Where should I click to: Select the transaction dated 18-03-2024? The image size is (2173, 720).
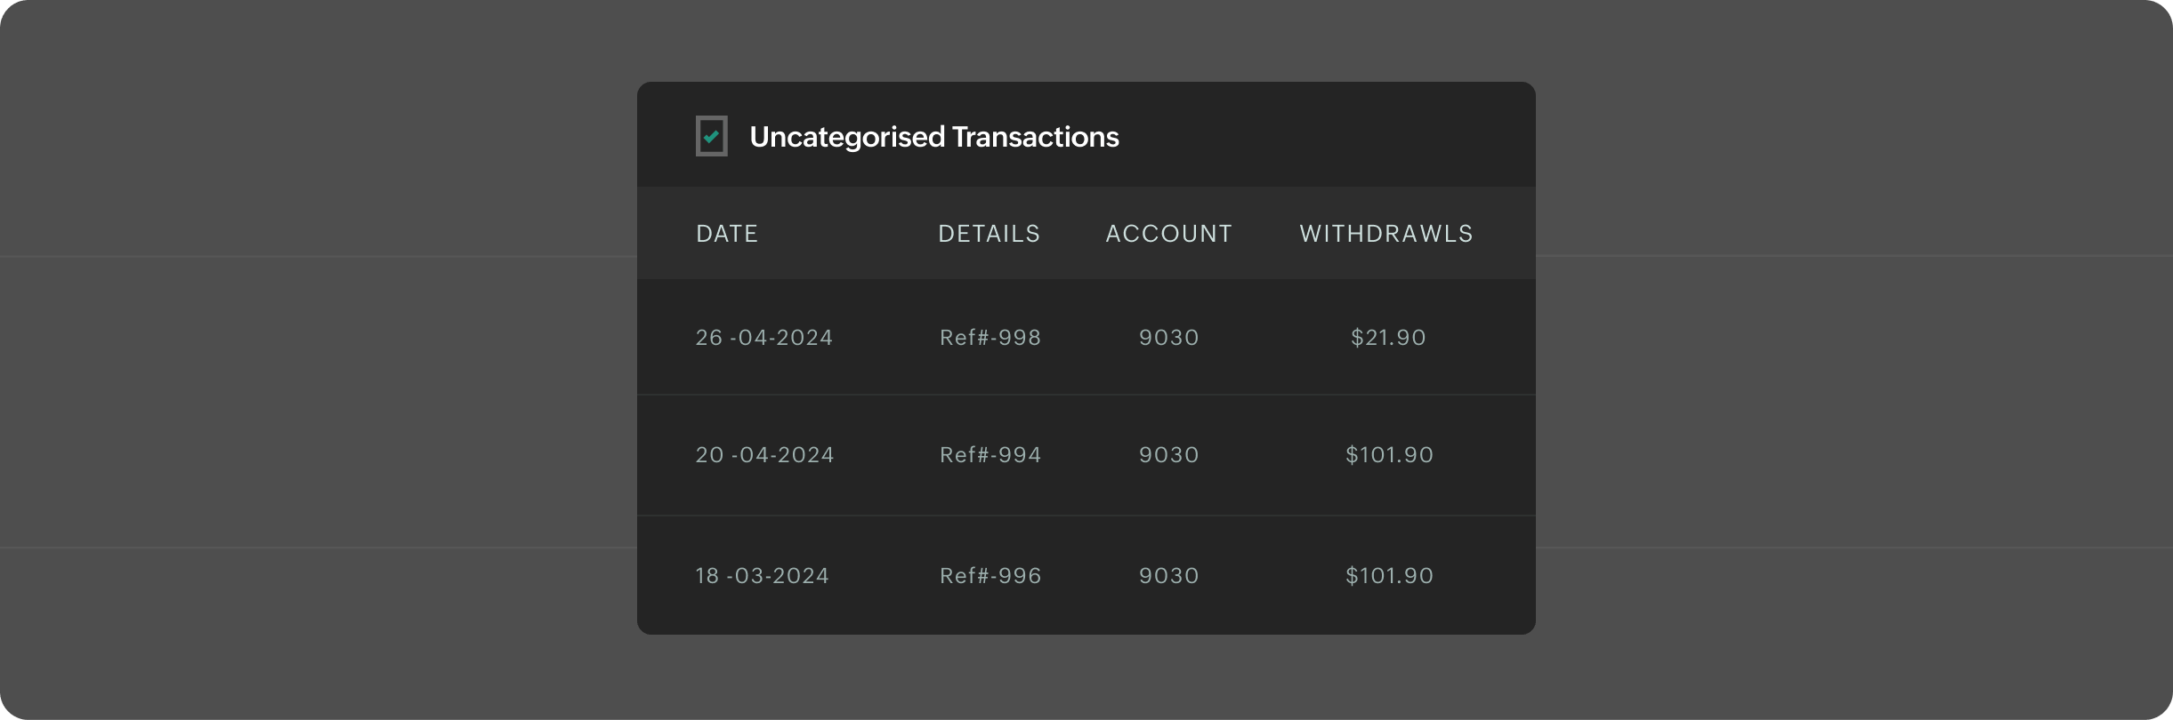(x=763, y=575)
